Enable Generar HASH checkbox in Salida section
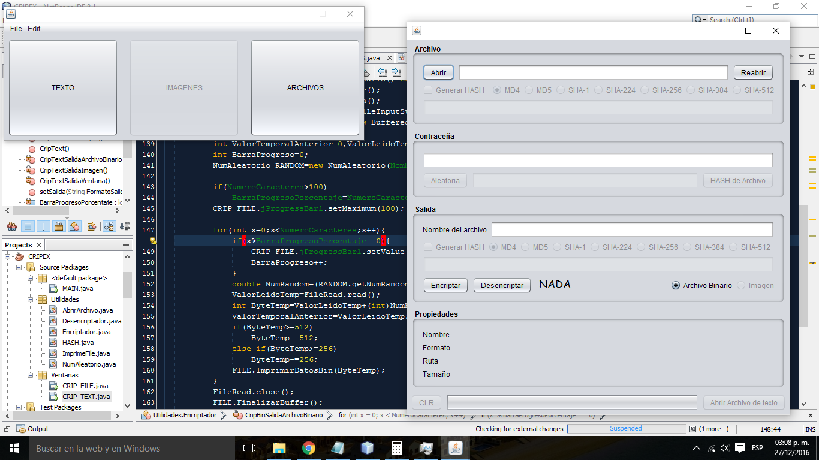Viewport: 819px width, 460px height. [428, 247]
